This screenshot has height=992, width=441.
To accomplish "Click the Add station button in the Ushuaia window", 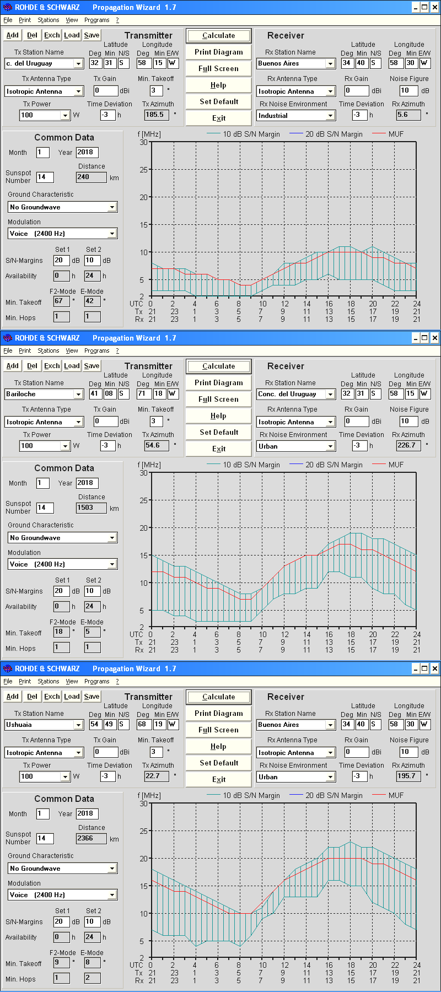I will coord(13,697).
